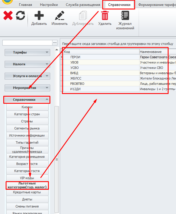The image size is (176, 214).
Task: Click the Изменить pencil icon
Action: point(59,16)
